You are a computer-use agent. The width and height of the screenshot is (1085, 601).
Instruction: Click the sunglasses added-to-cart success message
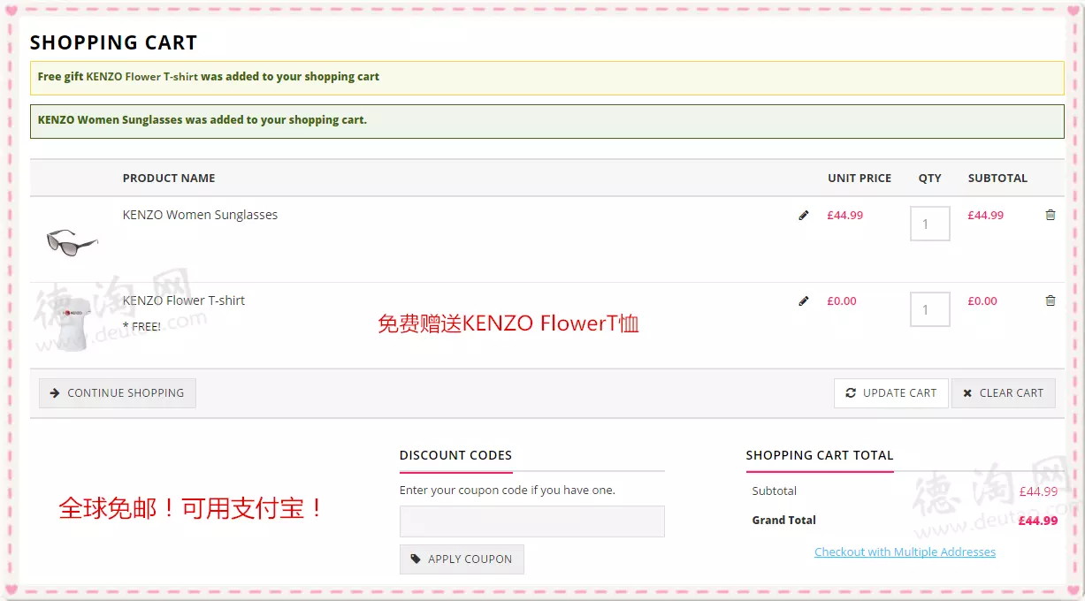tap(547, 121)
